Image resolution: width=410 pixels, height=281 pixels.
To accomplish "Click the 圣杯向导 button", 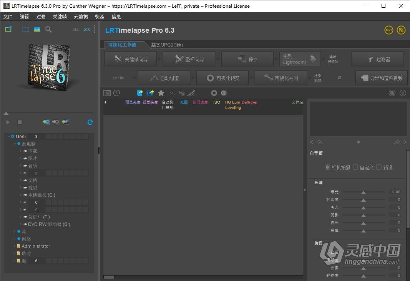I will pos(189,59).
